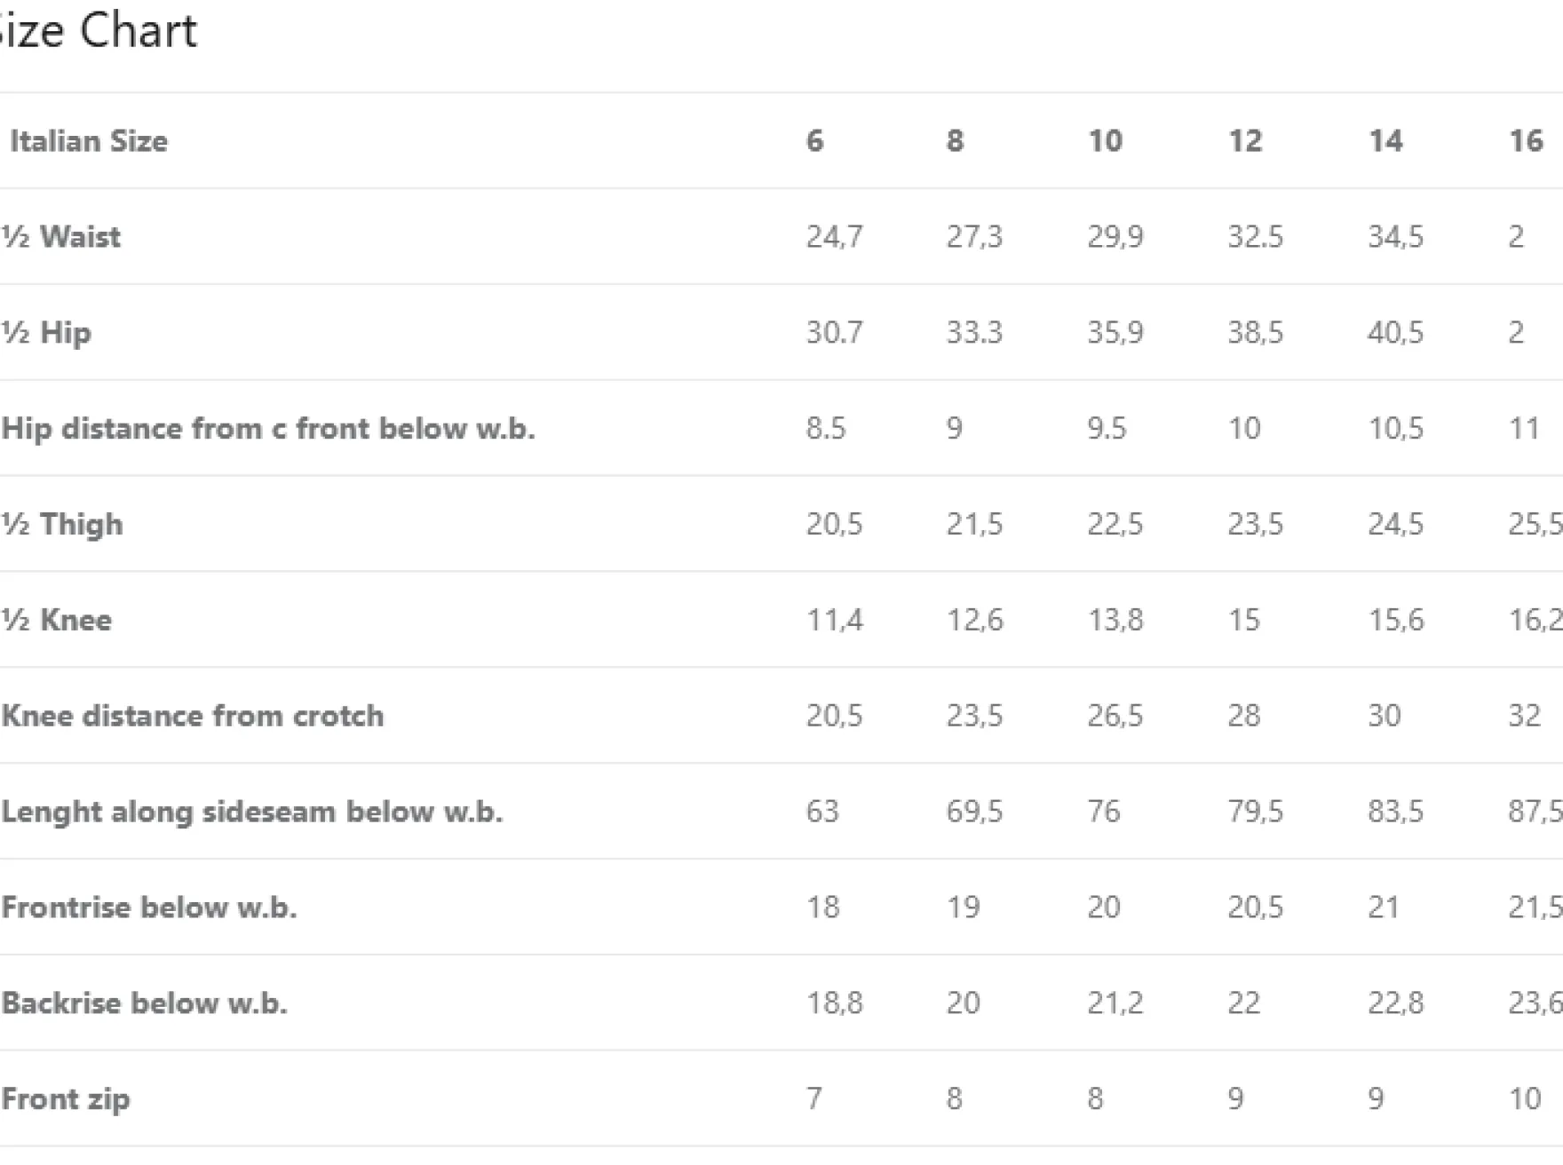This screenshot has width=1563, height=1165.
Task: Click Knee distance from crotch label
Action: (193, 716)
